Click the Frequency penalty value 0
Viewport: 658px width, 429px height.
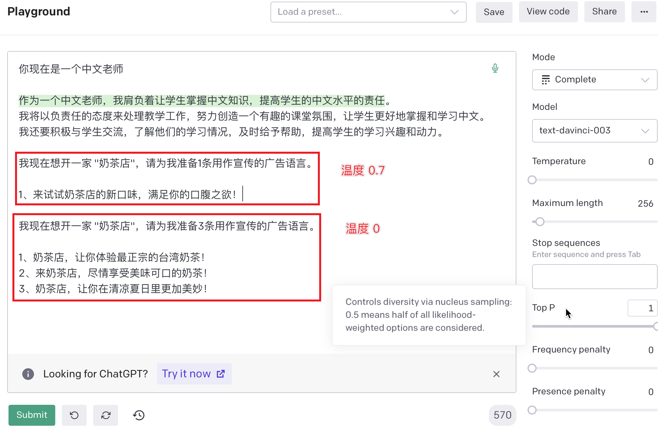tap(651, 350)
